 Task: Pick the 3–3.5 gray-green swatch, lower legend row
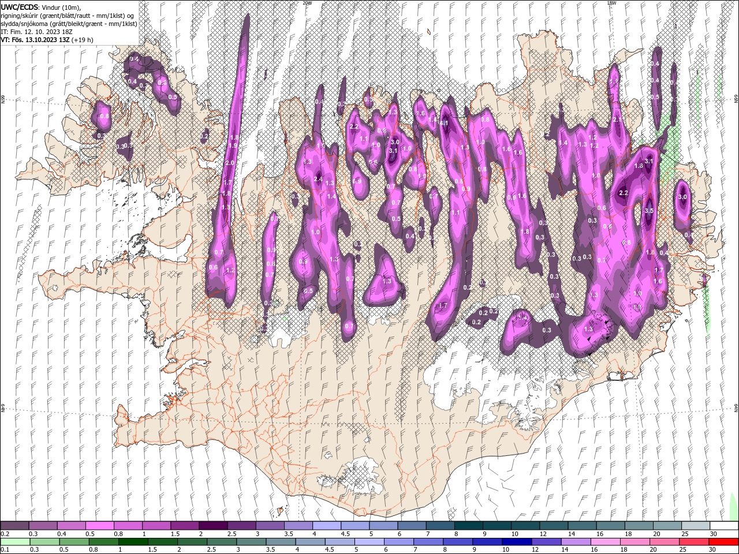[251, 542]
